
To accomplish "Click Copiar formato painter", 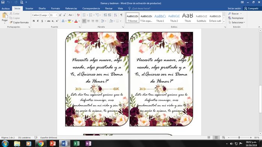I will [19, 22].
